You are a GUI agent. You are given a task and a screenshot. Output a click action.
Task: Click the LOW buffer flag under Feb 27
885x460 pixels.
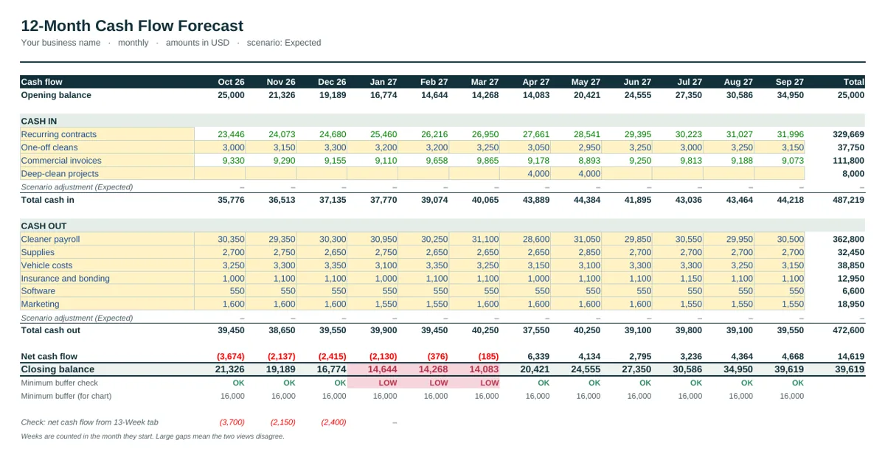[x=438, y=383]
